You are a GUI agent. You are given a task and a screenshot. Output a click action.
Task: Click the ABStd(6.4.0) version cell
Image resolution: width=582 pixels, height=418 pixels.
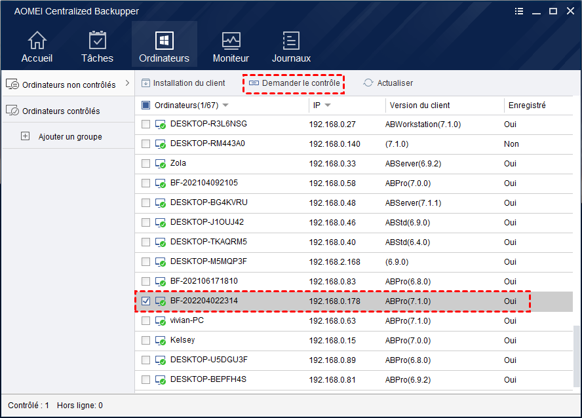(408, 242)
